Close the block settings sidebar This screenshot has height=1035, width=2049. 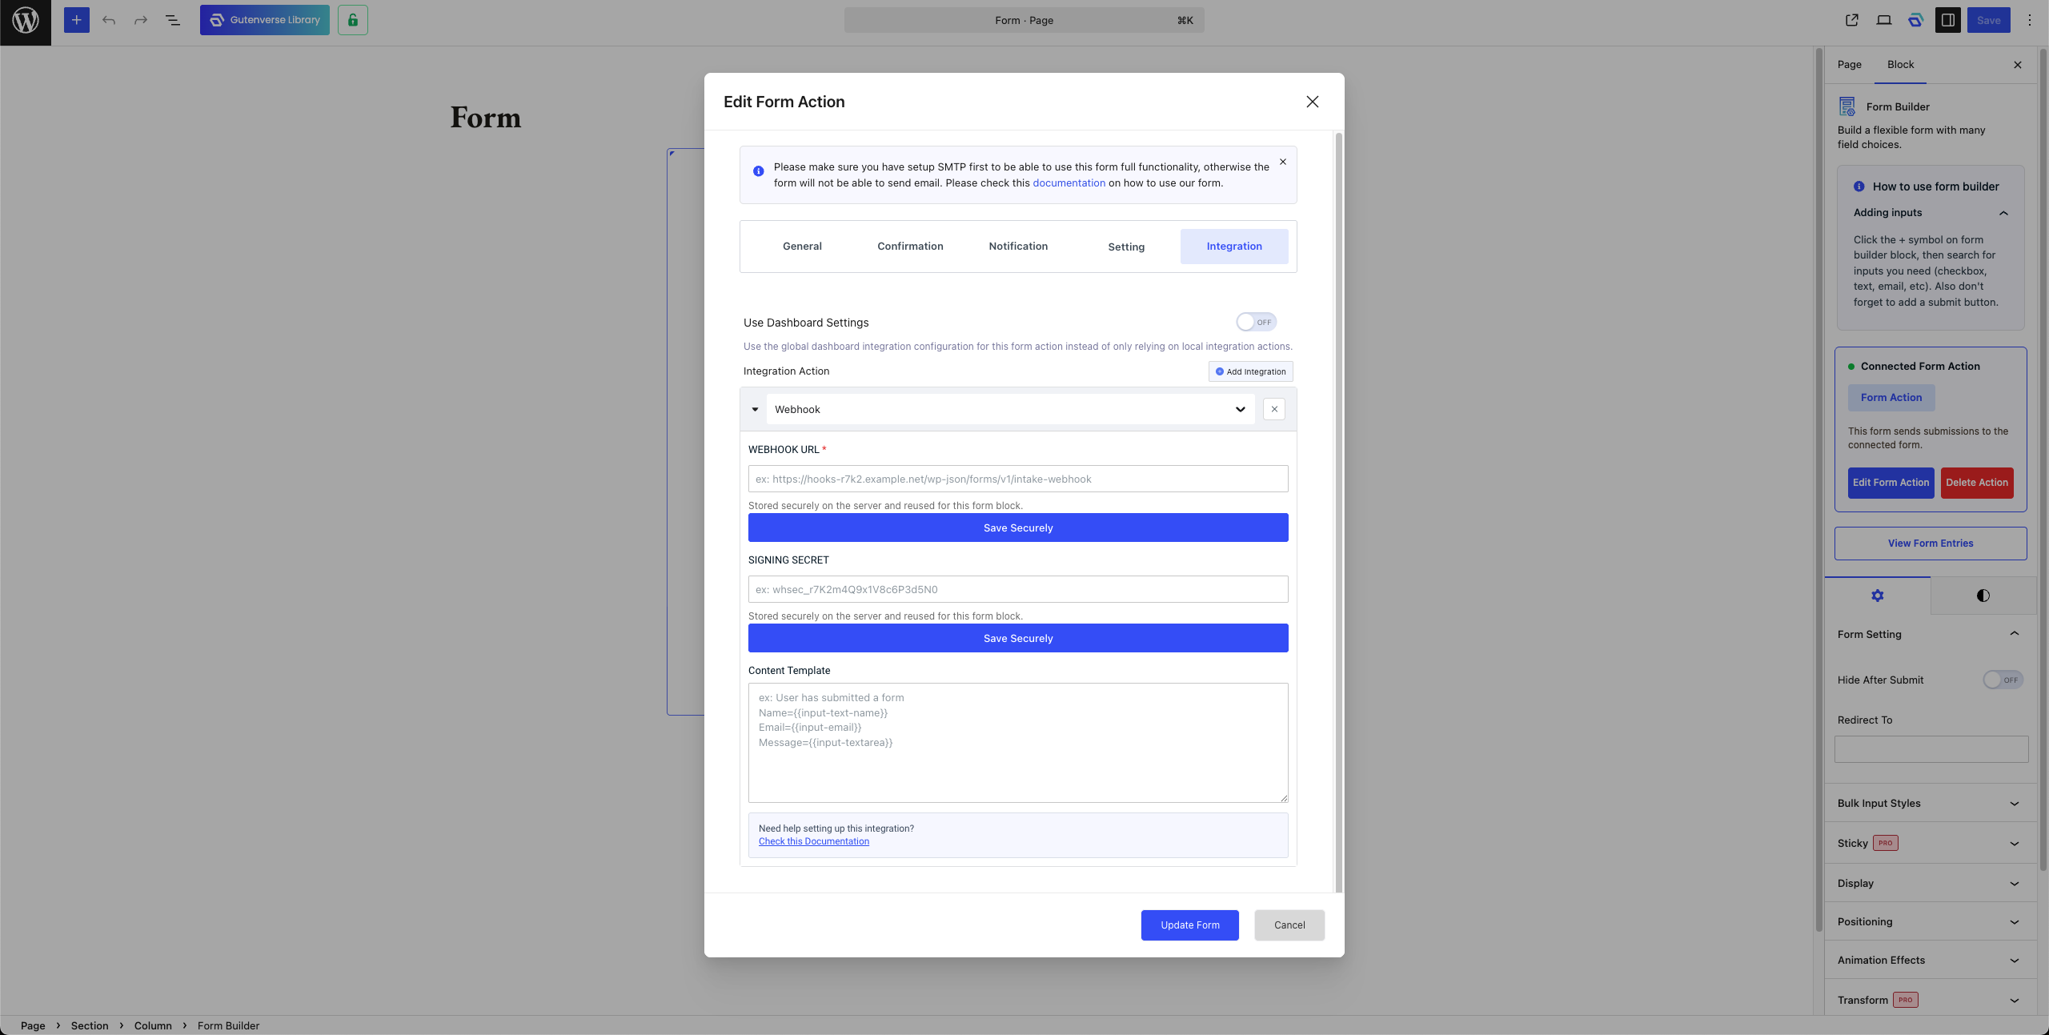tap(2018, 65)
